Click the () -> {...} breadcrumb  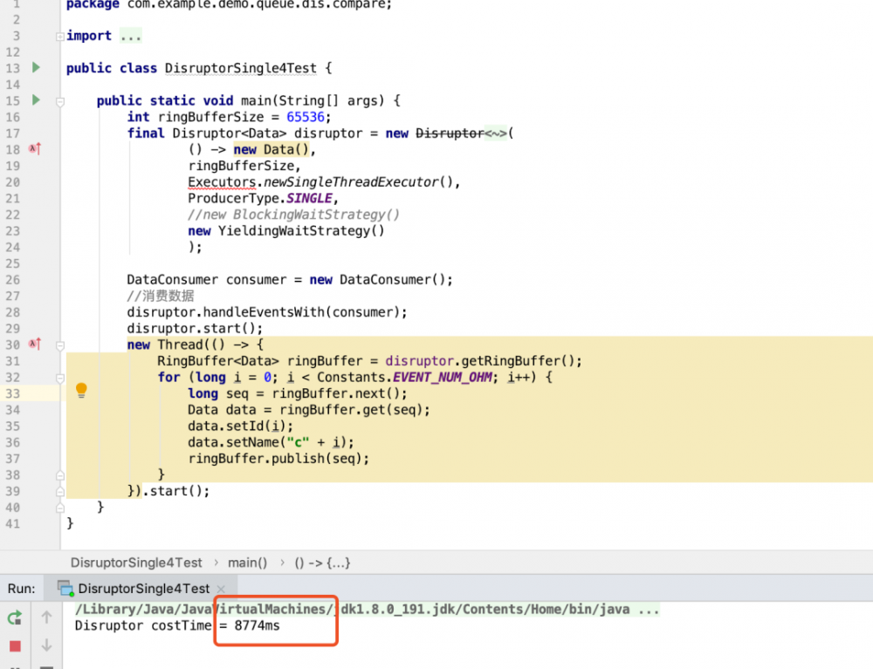tap(322, 563)
